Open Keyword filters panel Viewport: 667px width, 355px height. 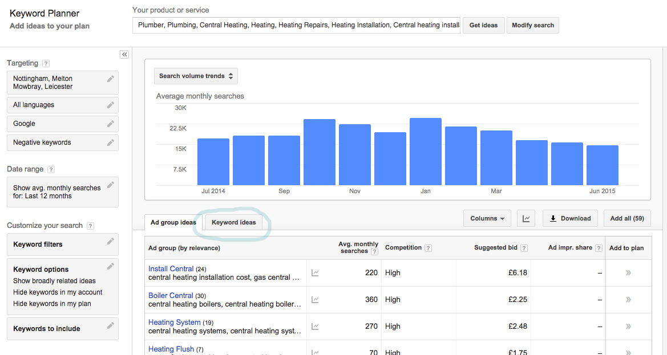tap(63, 244)
